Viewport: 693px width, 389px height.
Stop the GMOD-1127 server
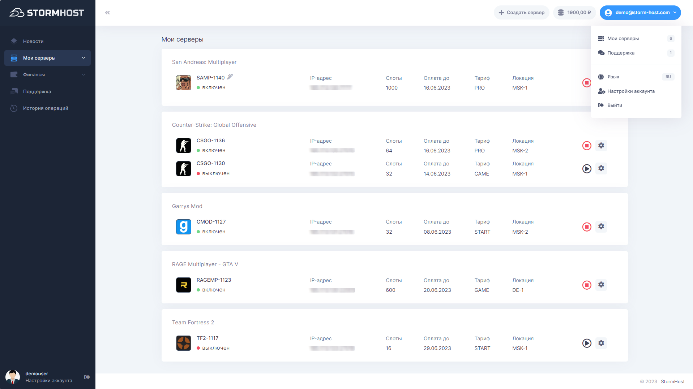pyautogui.click(x=586, y=227)
